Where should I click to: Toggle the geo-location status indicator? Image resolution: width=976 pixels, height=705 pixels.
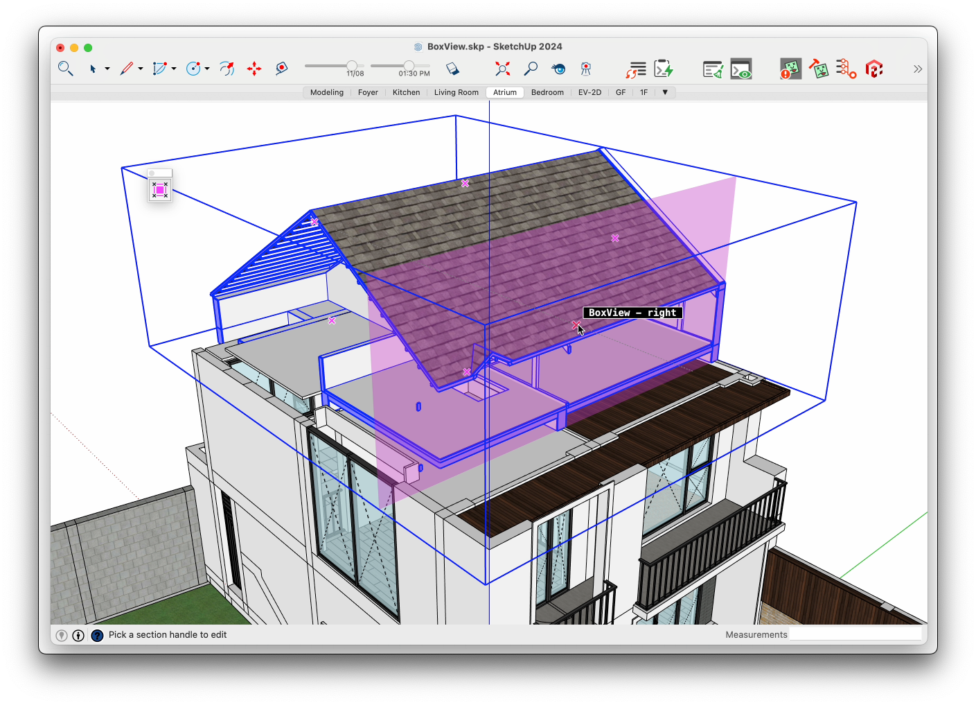(x=62, y=635)
